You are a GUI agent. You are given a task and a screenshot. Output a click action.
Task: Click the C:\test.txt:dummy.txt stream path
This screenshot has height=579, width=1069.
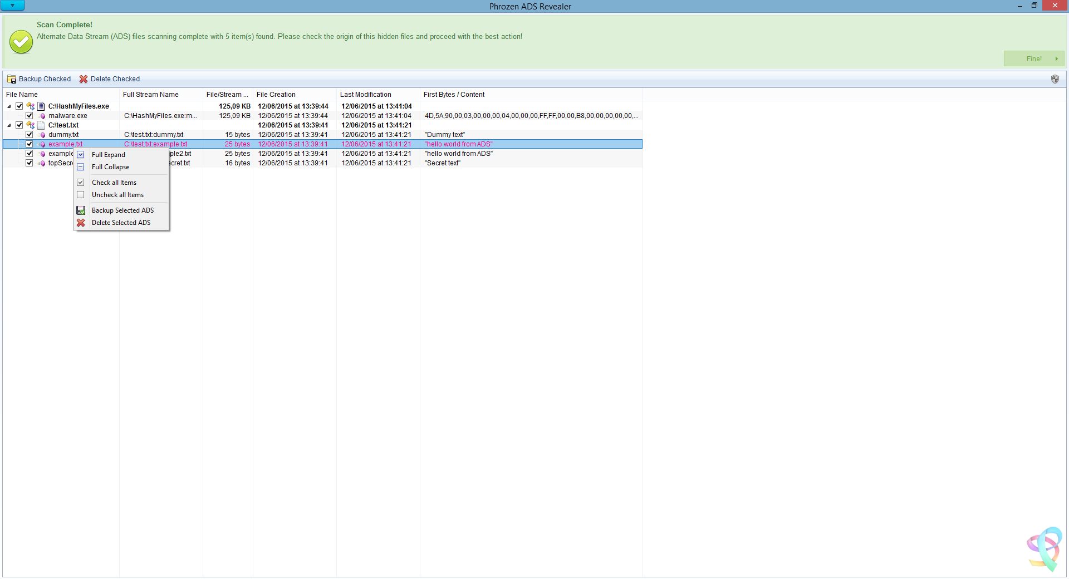click(154, 135)
